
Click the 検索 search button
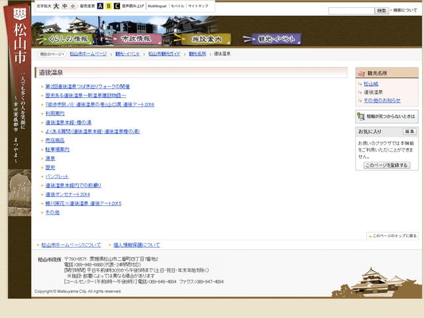pos(382,11)
